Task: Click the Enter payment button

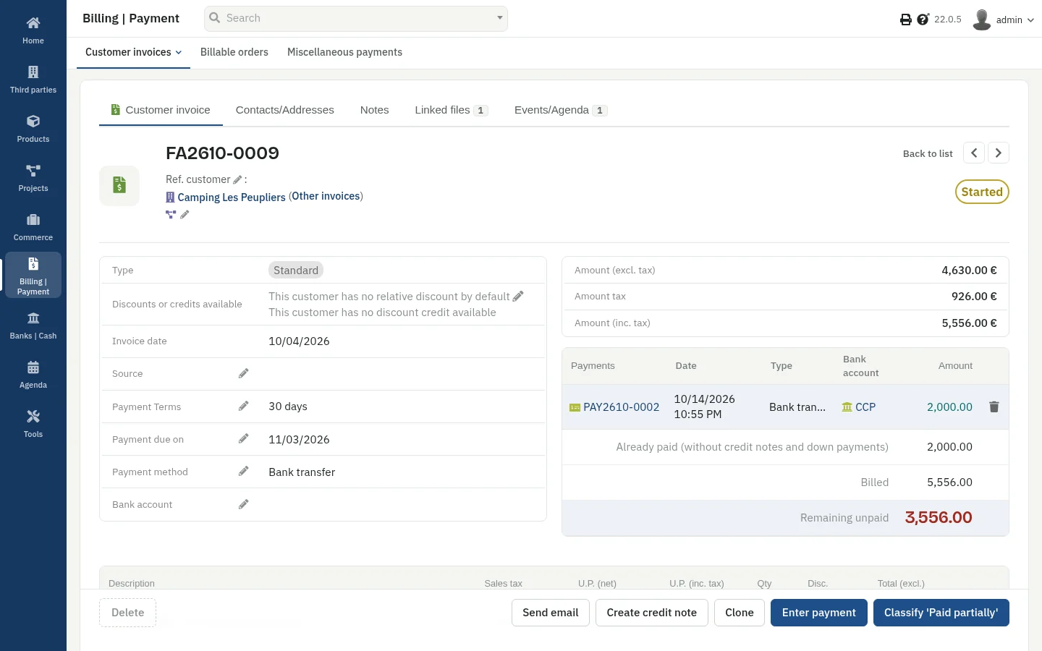Action: tap(819, 613)
